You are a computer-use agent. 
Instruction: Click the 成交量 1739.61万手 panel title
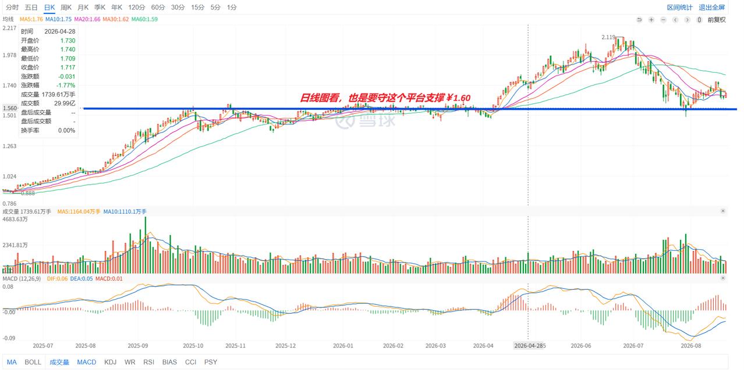(x=27, y=211)
